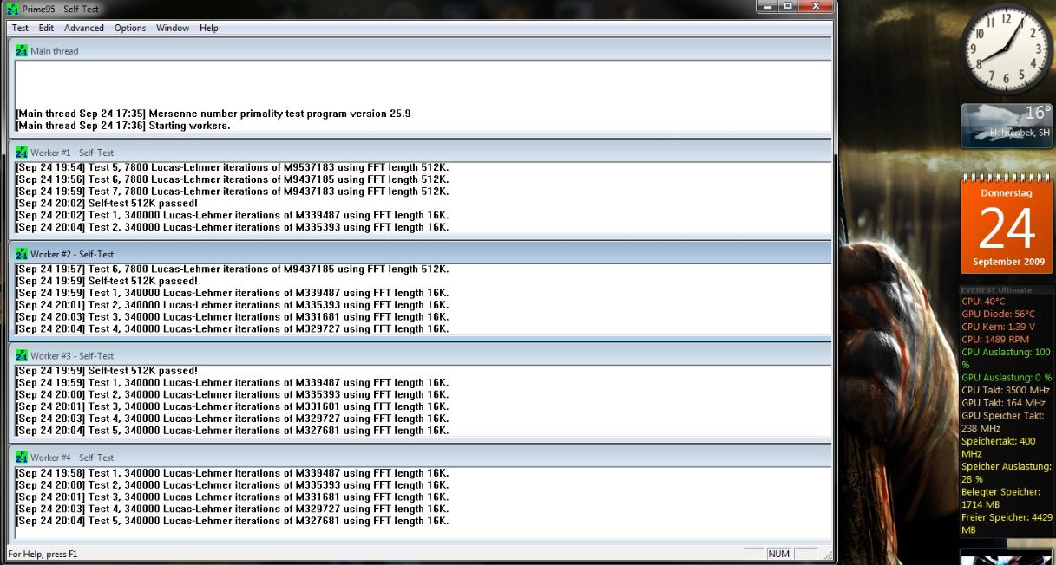Click the Worker #4 window icon
1056x565 pixels.
pyautogui.click(x=22, y=457)
